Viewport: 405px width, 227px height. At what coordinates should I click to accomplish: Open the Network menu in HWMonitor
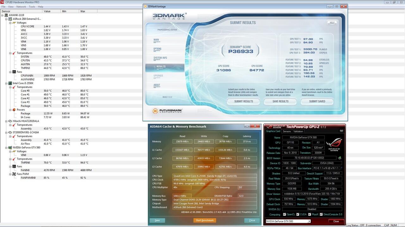21,7
